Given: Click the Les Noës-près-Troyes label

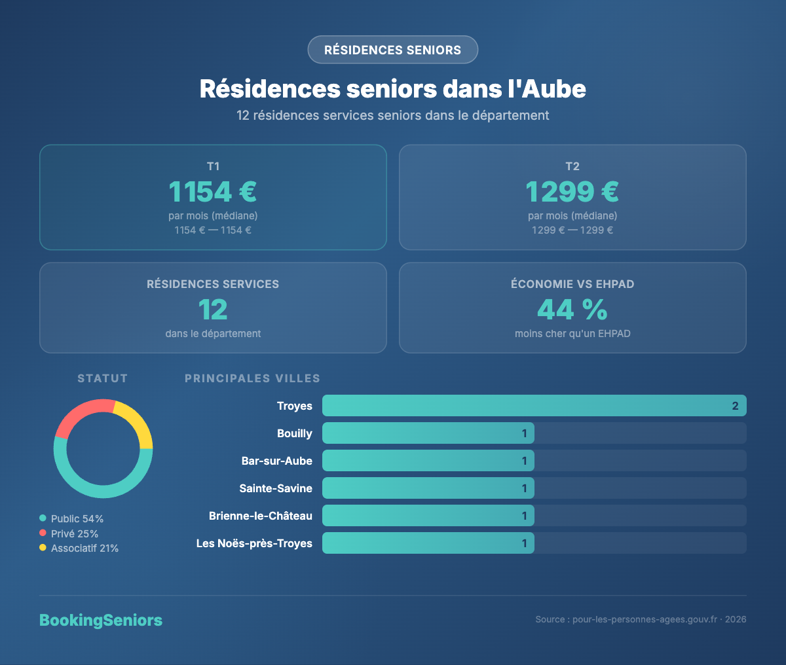Looking at the screenshot, I should coord(254,543).
